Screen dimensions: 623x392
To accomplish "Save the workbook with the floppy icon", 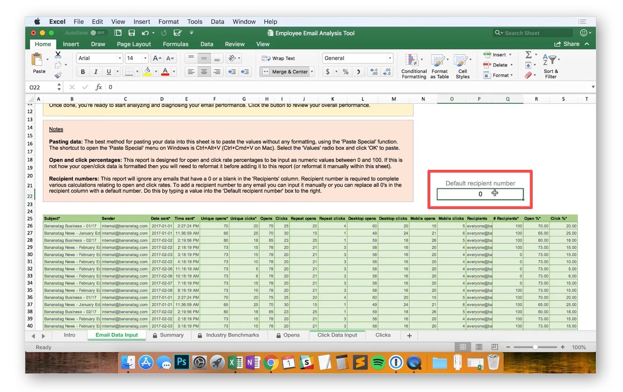I will 132,33.
